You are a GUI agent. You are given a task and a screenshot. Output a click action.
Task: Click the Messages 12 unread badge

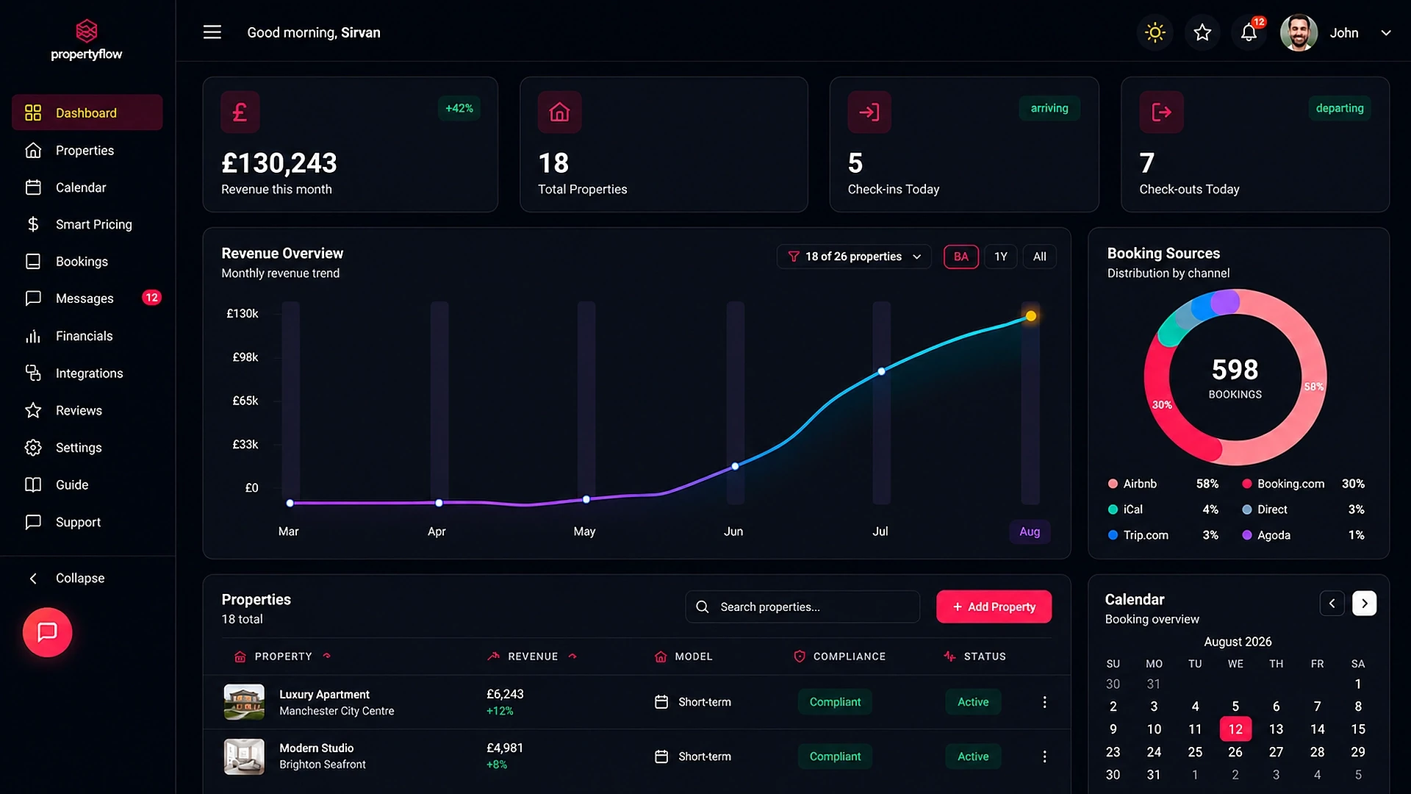click(x=151, y=298)
